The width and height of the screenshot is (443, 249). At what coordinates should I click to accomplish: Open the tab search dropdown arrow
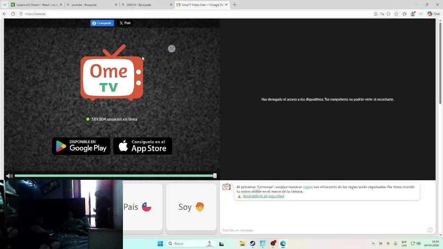pyautogui.click(x=4, y=5)
